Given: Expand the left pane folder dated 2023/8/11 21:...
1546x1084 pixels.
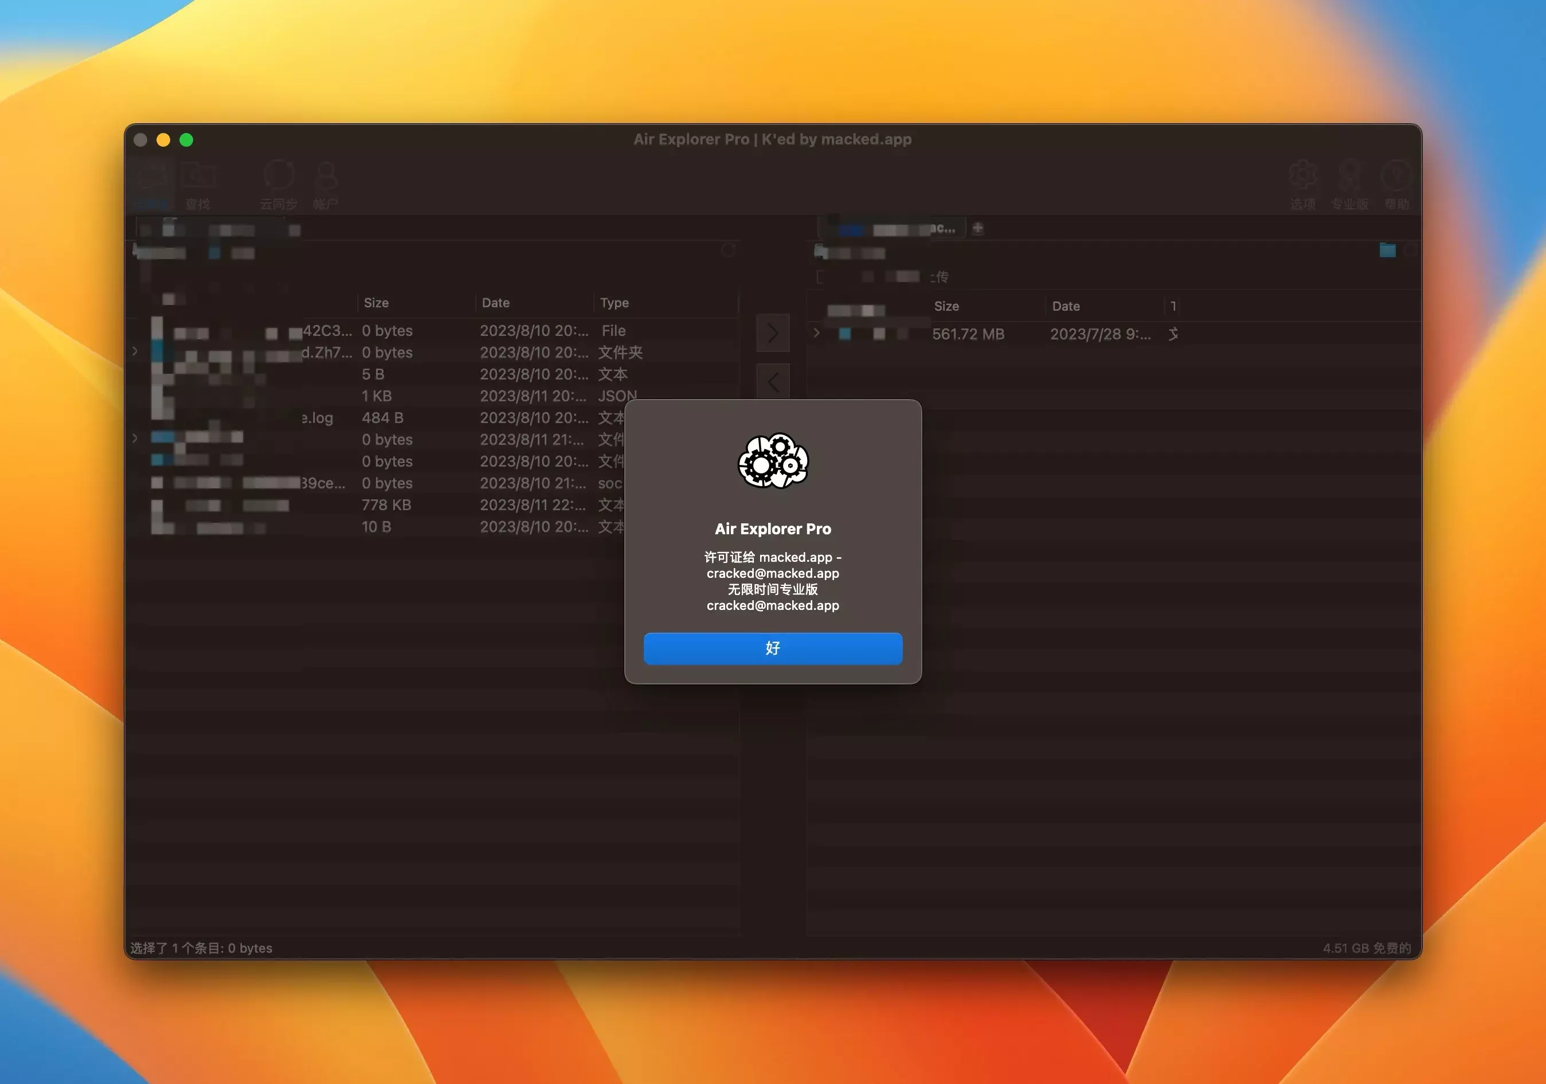Looking at the screenshot, I should (135, 439).
